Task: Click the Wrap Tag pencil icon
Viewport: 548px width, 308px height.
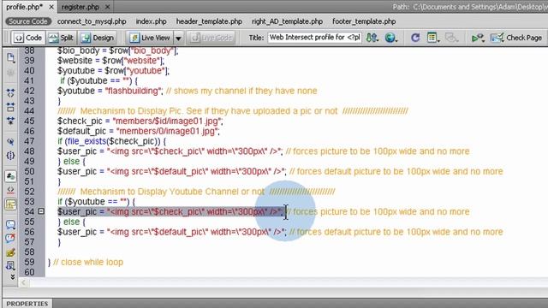Action: click(10, 252)
